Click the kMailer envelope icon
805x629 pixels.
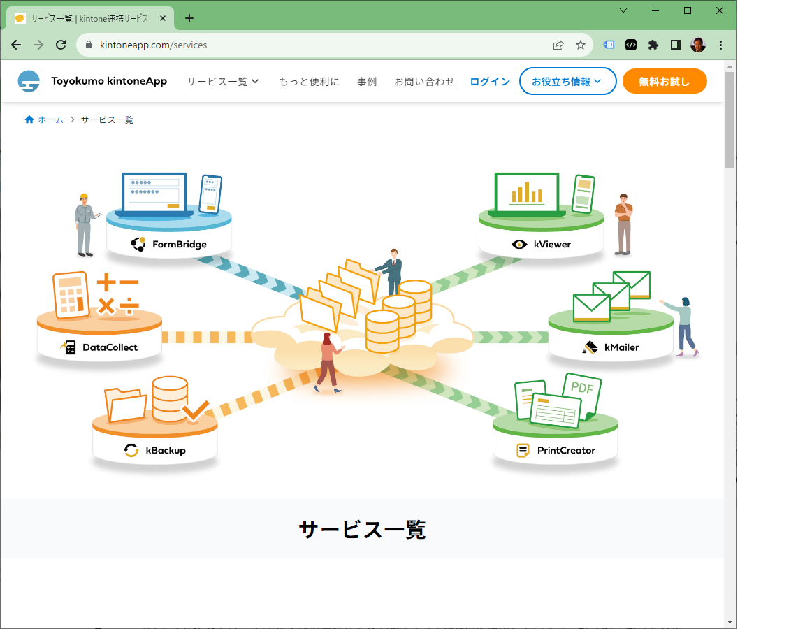tap(590, 347)
